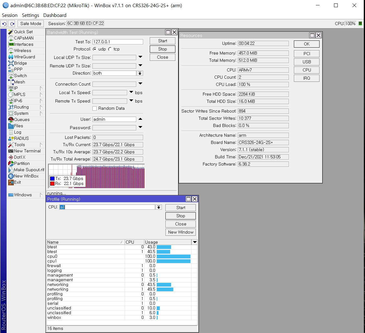Click New Window in the Profile window
Viewport: 365px width, 333px height.
pyautogui.click(x=181, y=232)
